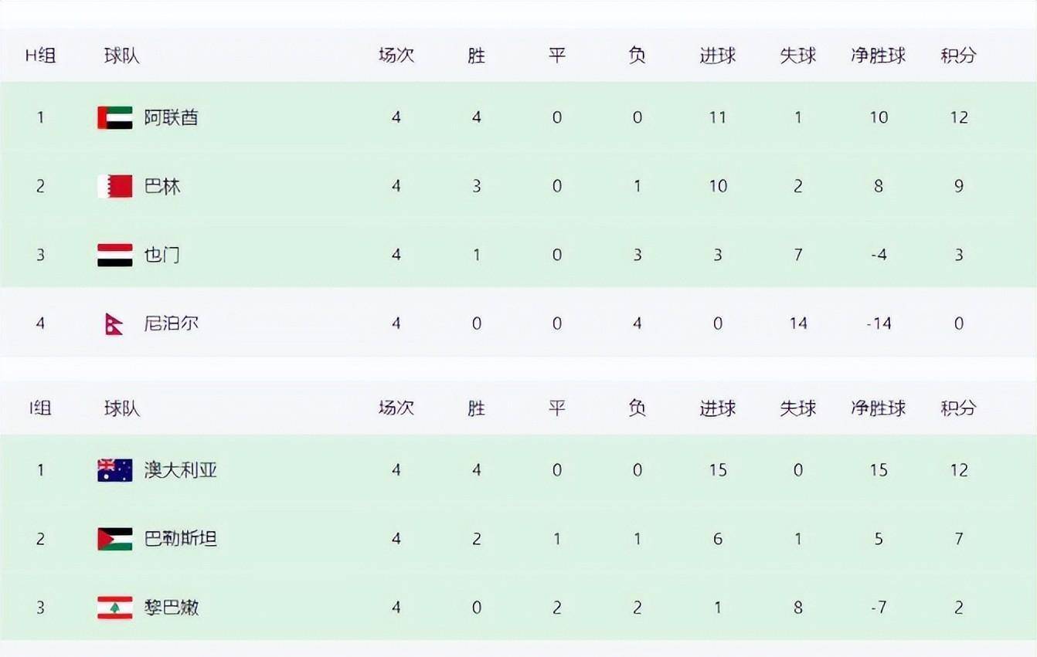This screenshot has height=657, width=1037.
Task: Click the Yemen flag icon
Action: pos(115,255)
